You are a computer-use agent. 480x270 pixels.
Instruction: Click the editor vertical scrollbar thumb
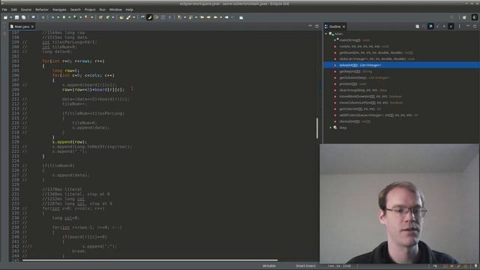(317, 128)
